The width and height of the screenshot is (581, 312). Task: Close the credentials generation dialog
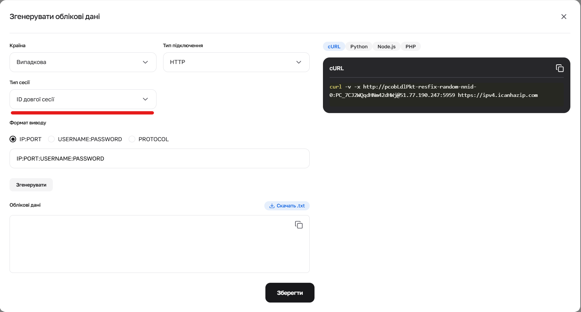coord(563,17)
